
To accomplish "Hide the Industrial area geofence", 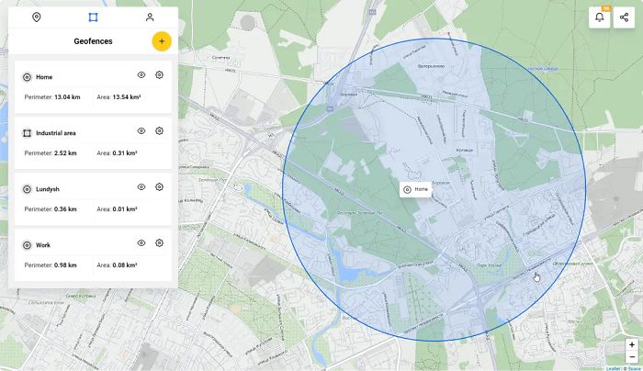I will (141, 131).
